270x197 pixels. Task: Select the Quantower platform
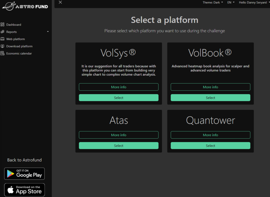point(210,146)
